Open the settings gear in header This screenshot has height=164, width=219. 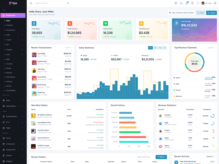(215, 3)
